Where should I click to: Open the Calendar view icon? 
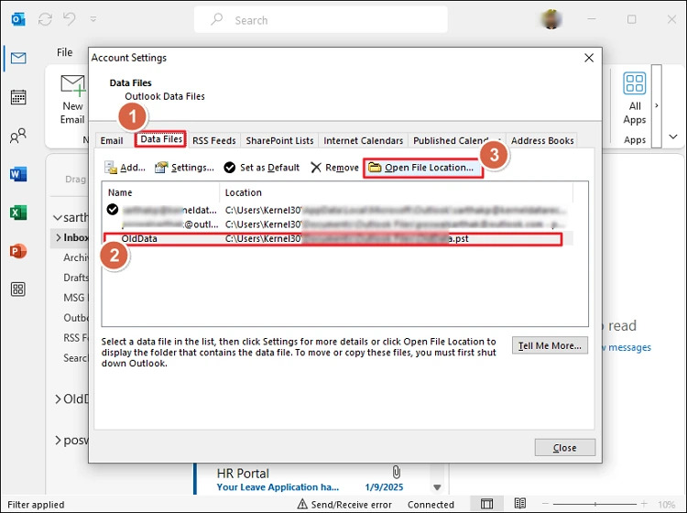click(18, 97)
